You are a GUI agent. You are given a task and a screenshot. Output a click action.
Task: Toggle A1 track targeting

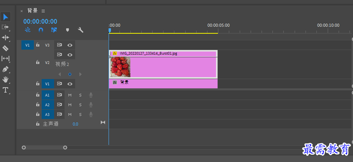(x=48, y=95)
